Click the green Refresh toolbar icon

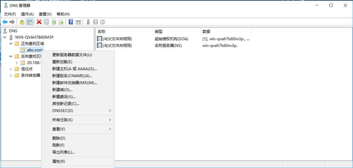click(x=54, y=22)
